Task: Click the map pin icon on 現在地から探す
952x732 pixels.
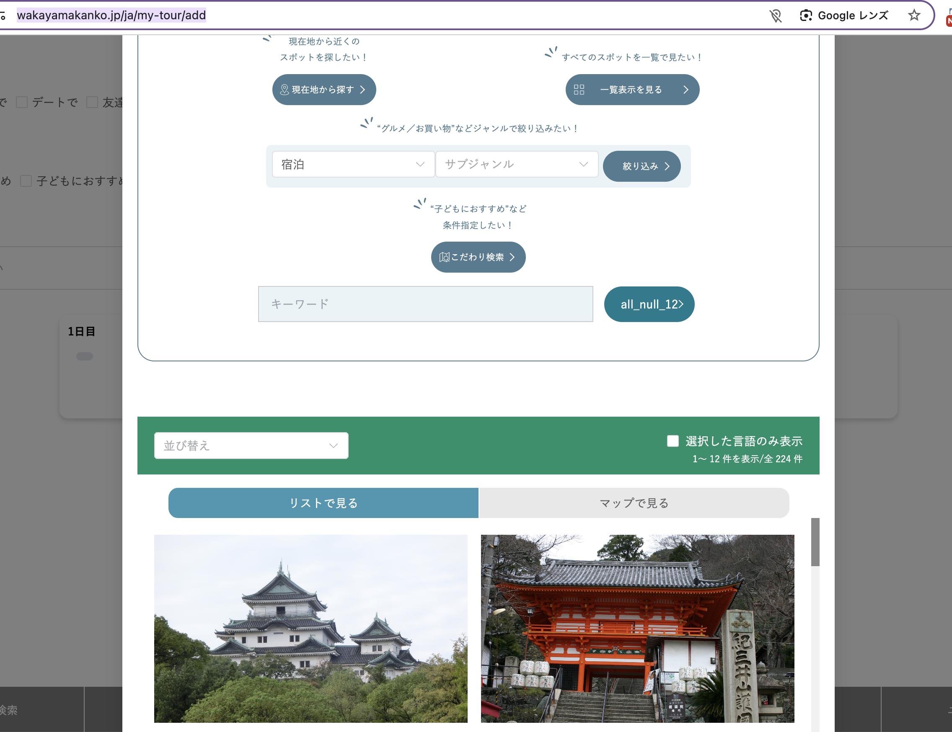Action: [284, 90]
